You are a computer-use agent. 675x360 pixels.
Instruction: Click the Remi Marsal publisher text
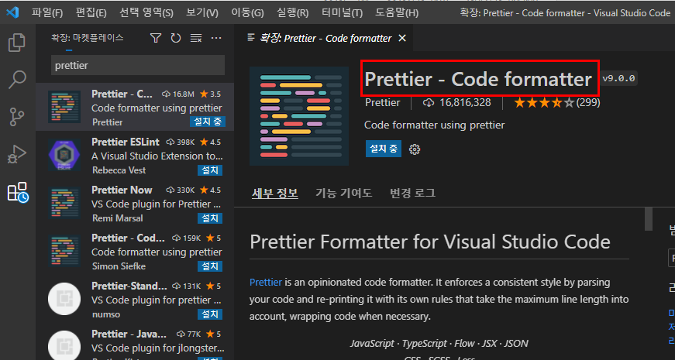tap(118, 218)
